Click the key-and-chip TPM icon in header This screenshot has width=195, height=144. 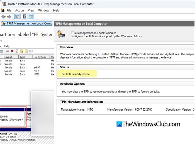point(61,34)
